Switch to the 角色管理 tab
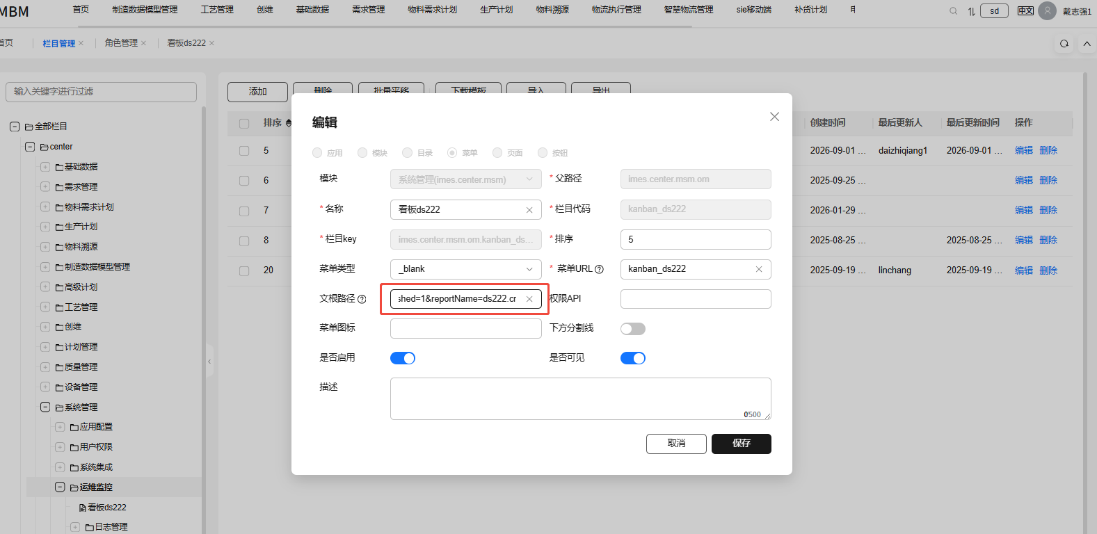This screenshot has width=1097, height=534. click(x=121, y=43)
